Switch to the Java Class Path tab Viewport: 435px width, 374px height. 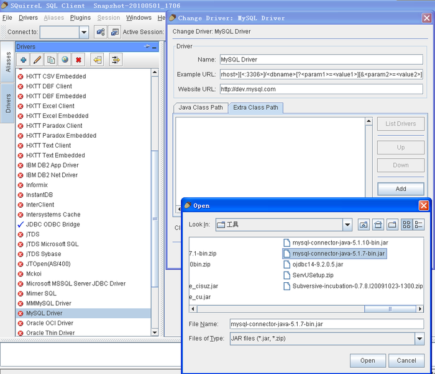[x=201, y=108]
